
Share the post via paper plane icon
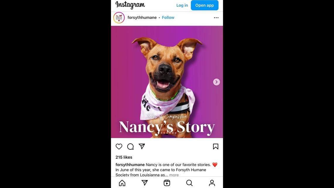click(142, 146)
